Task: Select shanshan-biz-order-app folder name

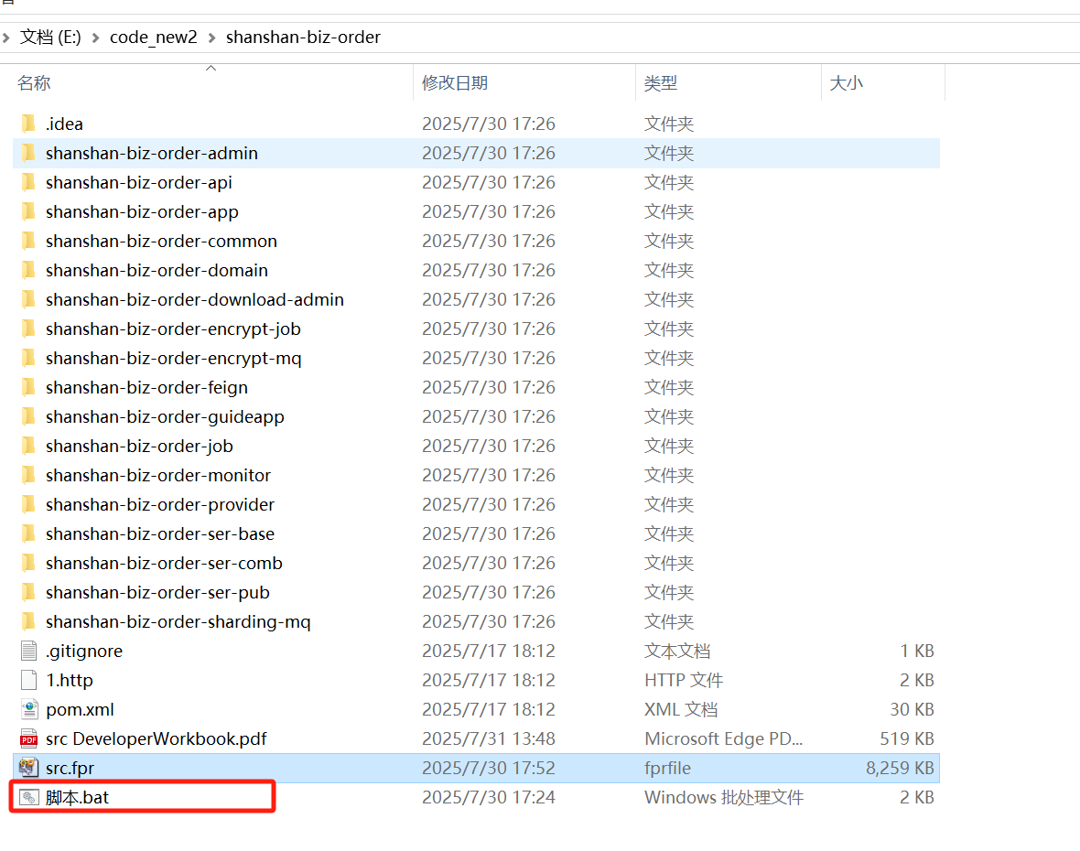Action: pyautogui.click(x=142, y=211)
